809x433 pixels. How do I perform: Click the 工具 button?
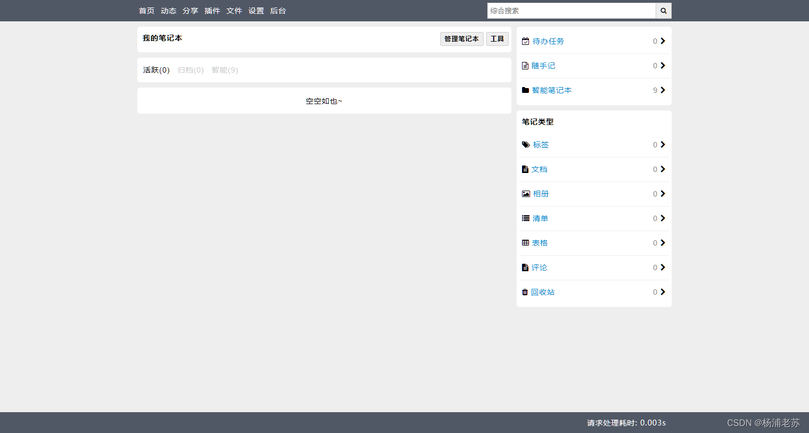pos(497,38)
